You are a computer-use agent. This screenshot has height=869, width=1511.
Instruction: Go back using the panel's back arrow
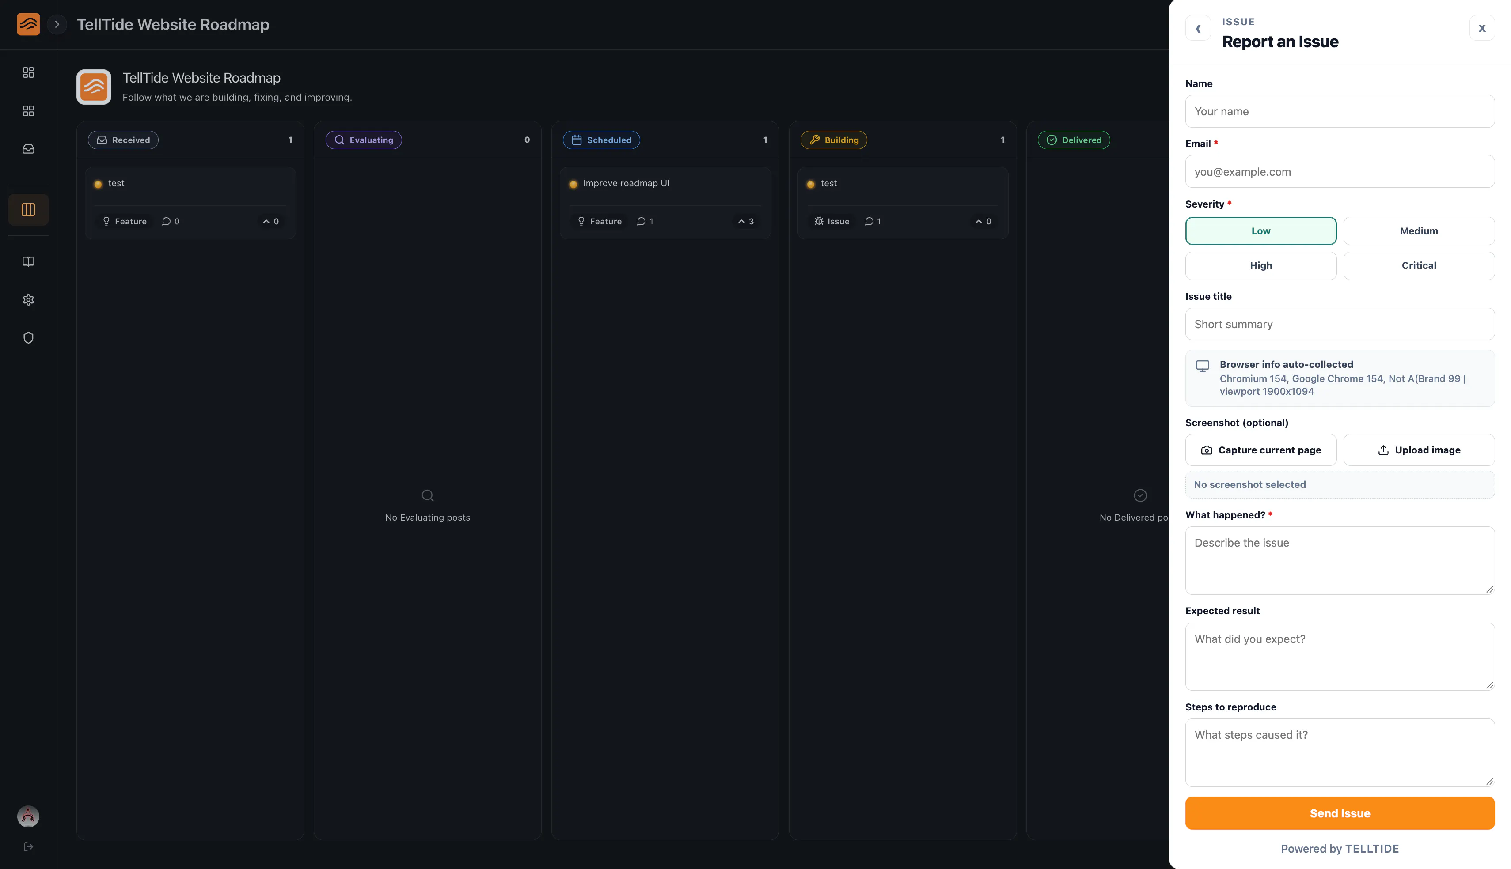(x=1198, y=28)
